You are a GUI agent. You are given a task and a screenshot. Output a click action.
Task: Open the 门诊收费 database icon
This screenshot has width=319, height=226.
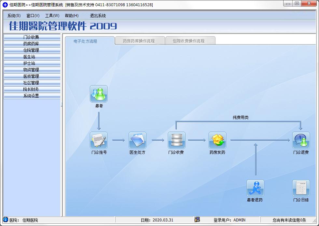point(176,140)
